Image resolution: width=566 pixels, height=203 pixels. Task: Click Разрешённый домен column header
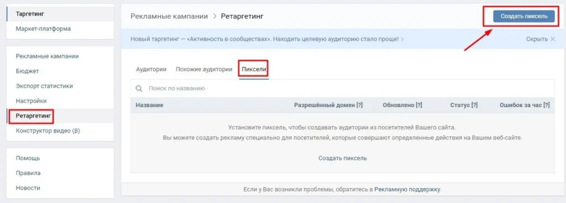[x=324, y=105]
